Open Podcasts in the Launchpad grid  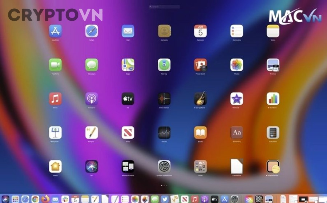point(92,99)
